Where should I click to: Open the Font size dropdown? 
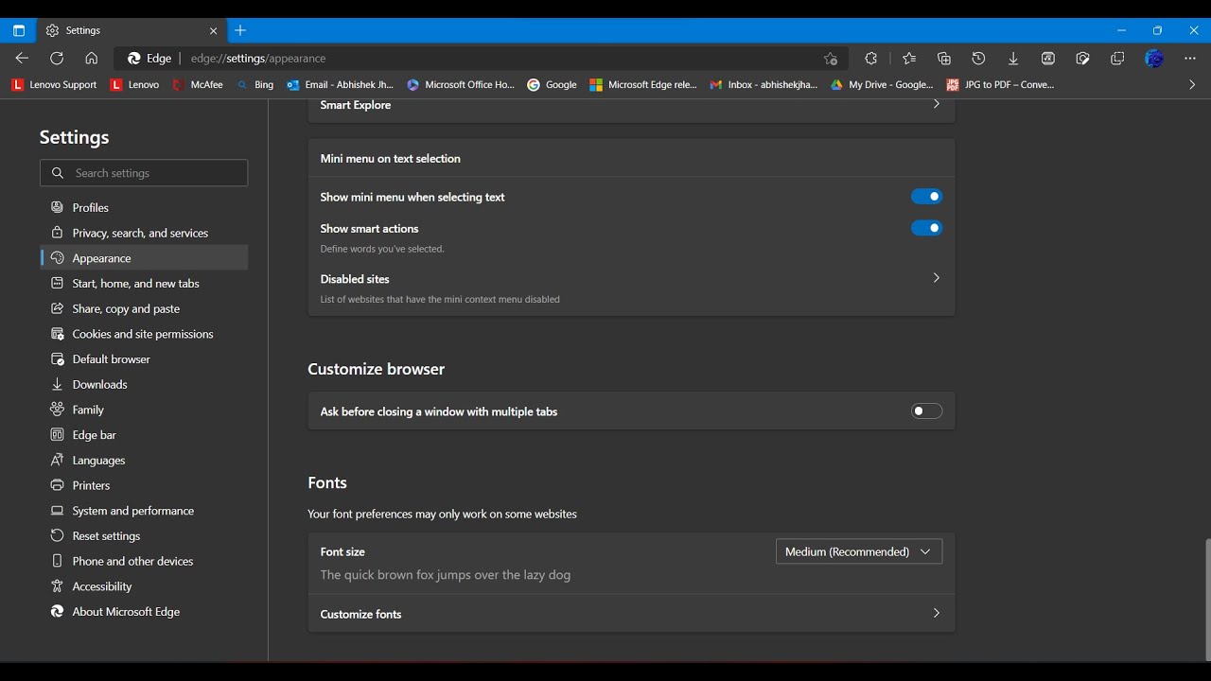[x=858, y=551]
